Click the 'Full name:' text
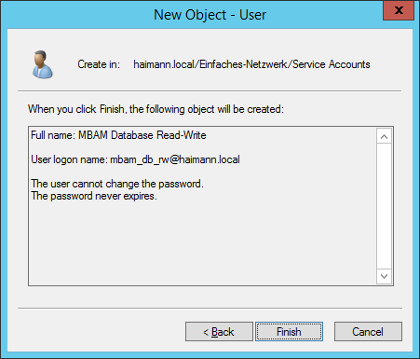420x359 pixels. 53,135
